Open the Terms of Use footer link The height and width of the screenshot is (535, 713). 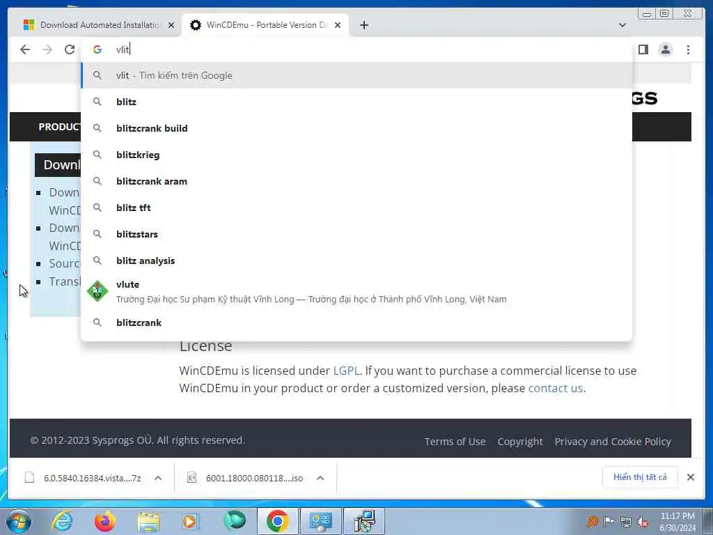(455, 441)
